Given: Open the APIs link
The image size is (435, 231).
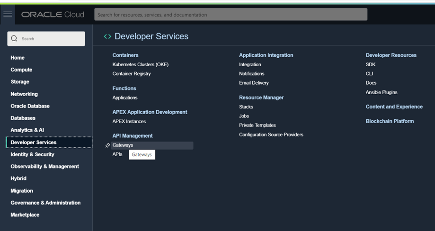Looking at the screenshot, I should pyautogui.click(x=117, y=154).
